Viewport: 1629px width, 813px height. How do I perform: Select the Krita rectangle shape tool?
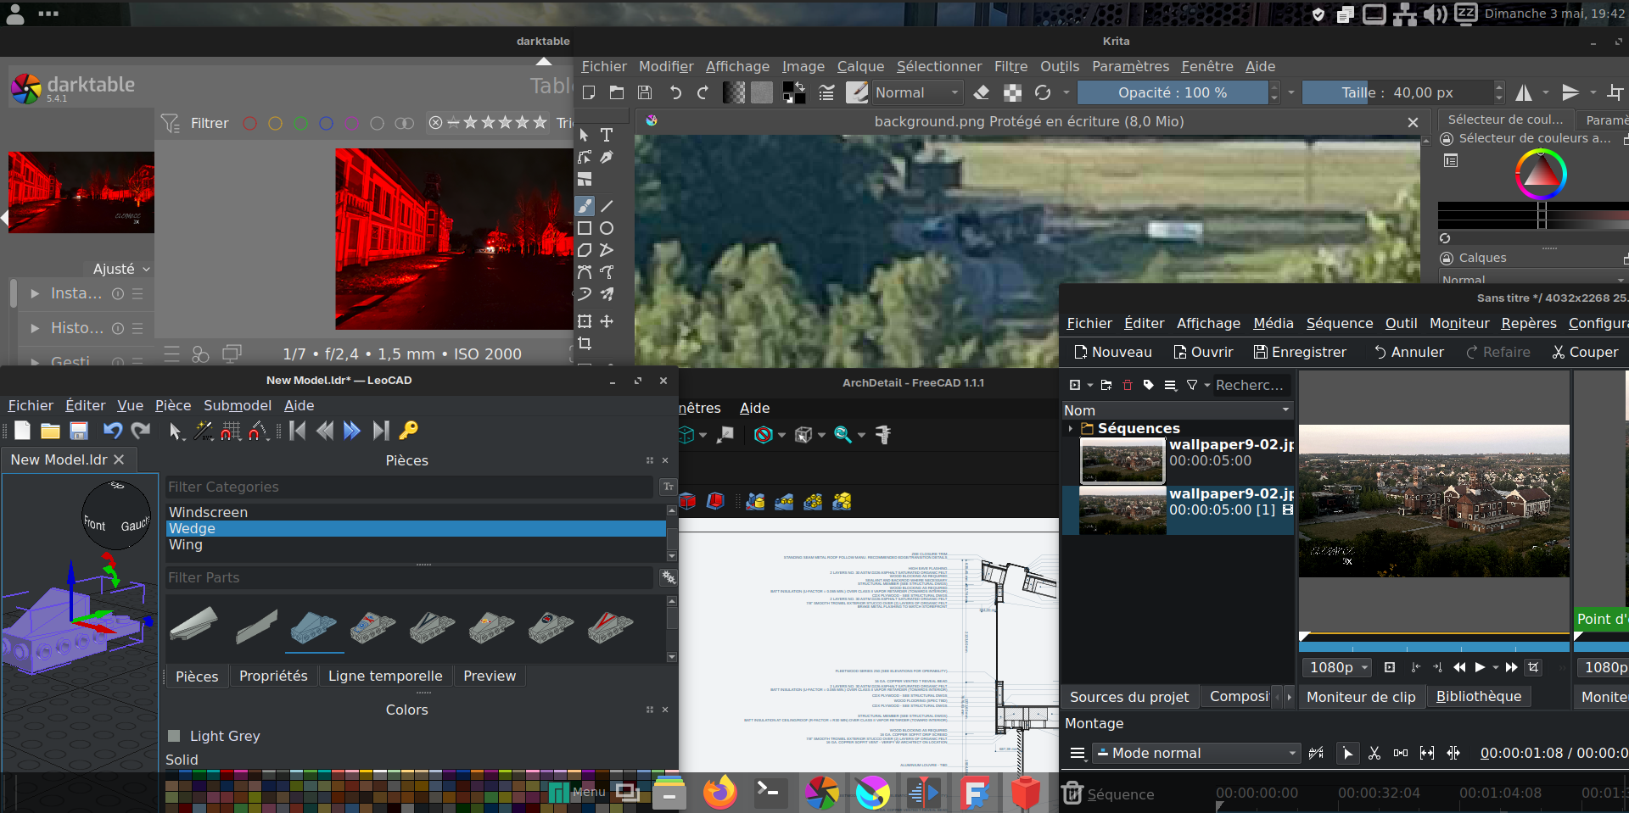[585, 228]
